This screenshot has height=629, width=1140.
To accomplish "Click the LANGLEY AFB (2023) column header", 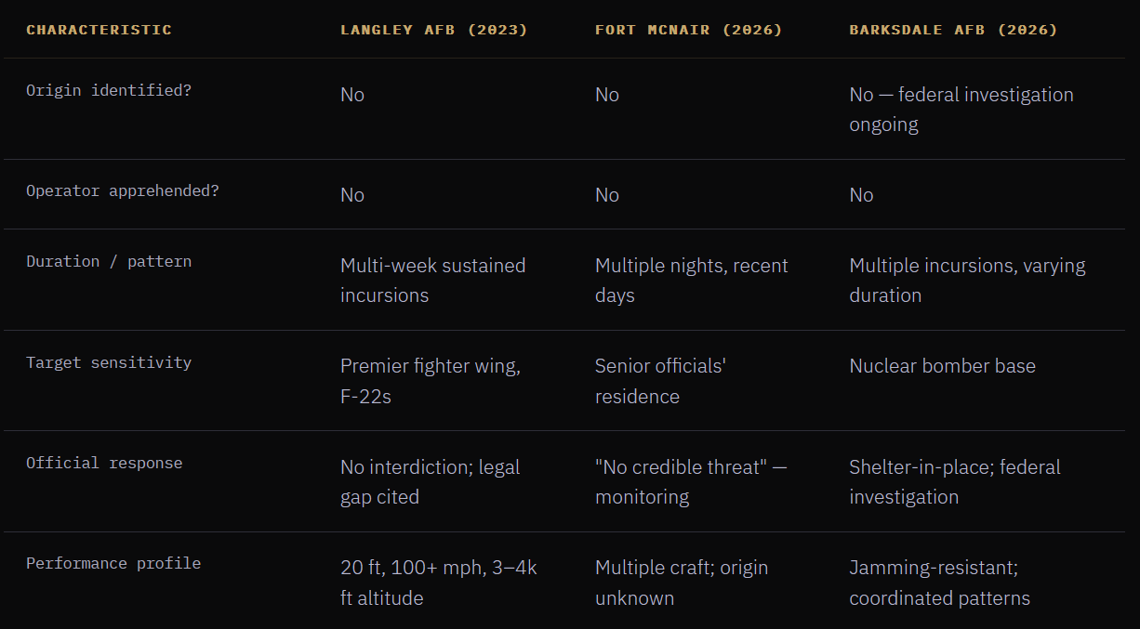I will pyautogui.click(x=433, y=30).
